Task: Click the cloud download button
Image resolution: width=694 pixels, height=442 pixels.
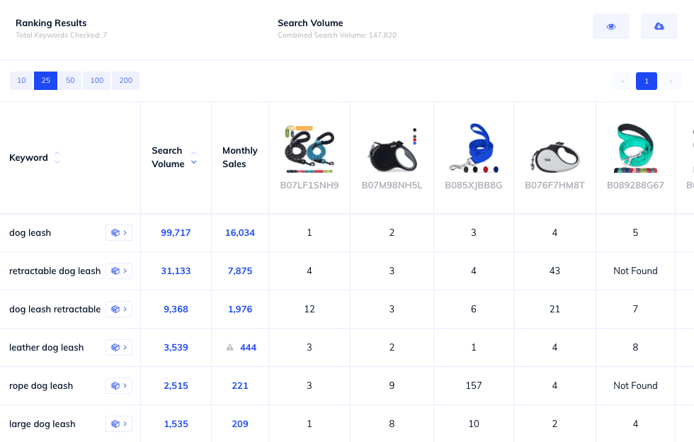Action: pos(659,26)
